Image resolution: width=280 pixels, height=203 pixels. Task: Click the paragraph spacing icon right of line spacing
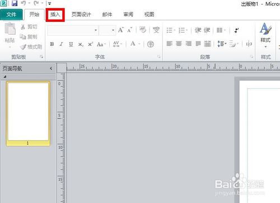point(234,44)
